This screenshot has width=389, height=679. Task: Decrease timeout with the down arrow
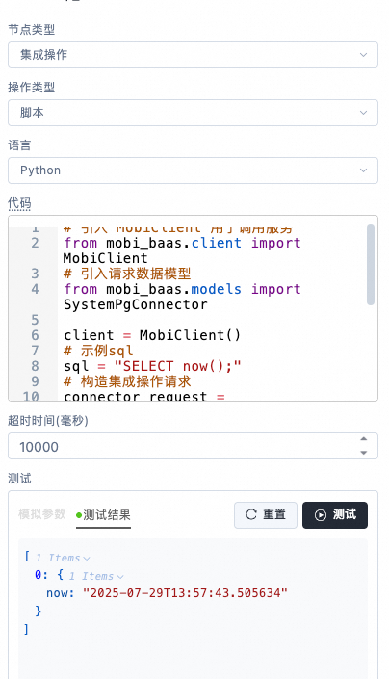click(x=364, y=453)
